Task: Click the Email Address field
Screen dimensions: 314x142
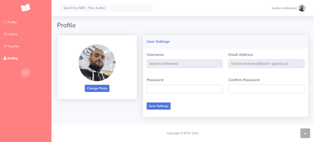Action: (266, 64)
